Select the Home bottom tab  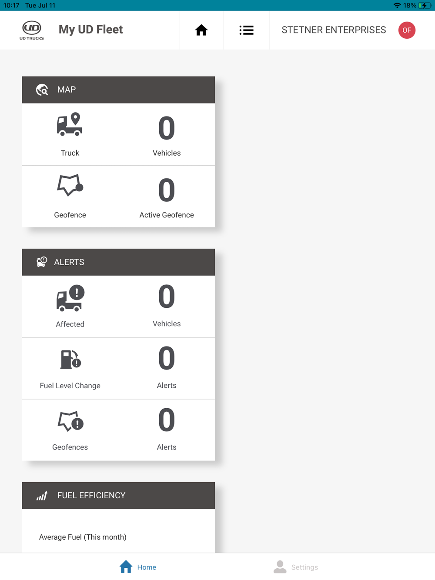138,567
